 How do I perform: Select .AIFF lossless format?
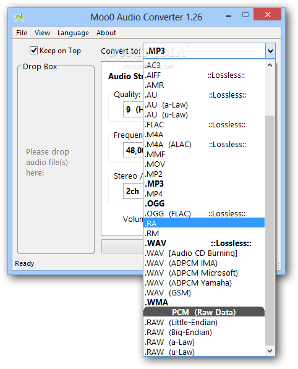204,75
